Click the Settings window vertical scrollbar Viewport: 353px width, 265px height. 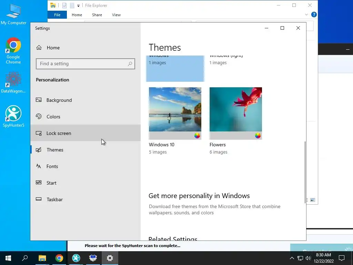[x=305, y=173]
